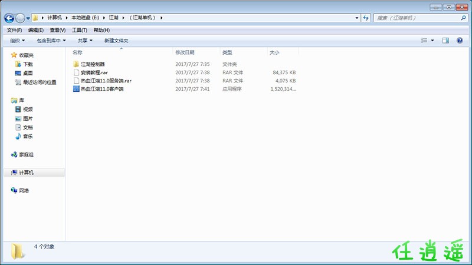This screenshot has height=265, width=472.
Task: Click the Back navigation arrow
Action: 9,18
